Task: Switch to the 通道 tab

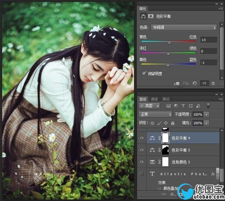Action: coord(154,99)
